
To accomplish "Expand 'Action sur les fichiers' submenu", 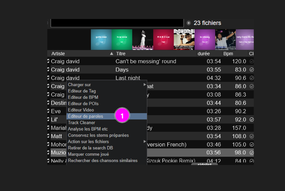I will 144,142.
